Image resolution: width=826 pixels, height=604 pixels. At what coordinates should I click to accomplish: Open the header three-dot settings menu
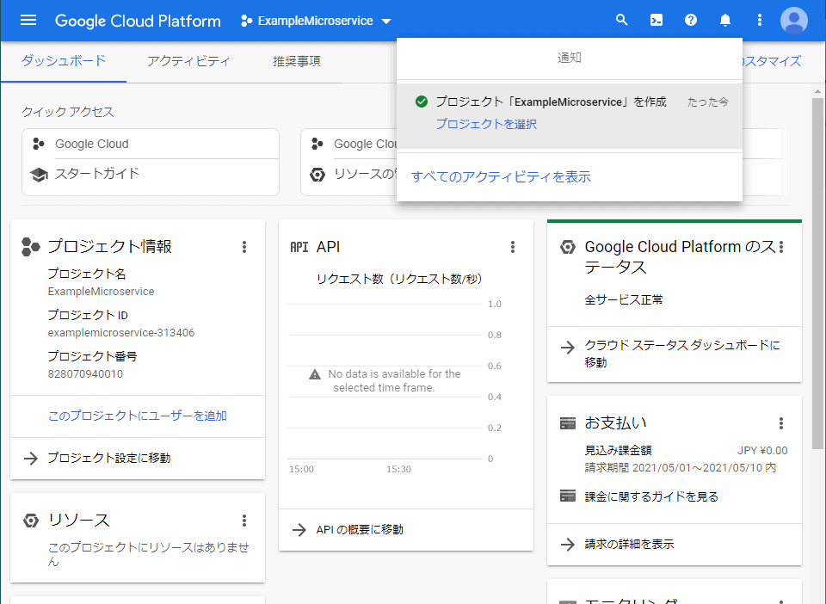759,21
